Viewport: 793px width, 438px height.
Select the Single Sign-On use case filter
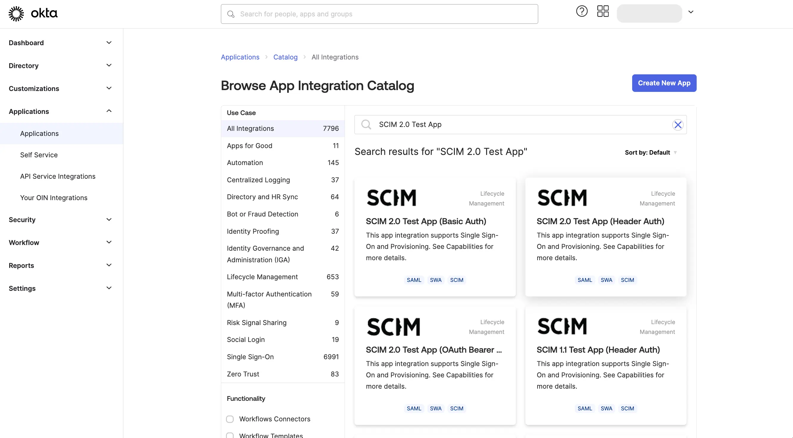pyautogui.click(x=250, y=357)
